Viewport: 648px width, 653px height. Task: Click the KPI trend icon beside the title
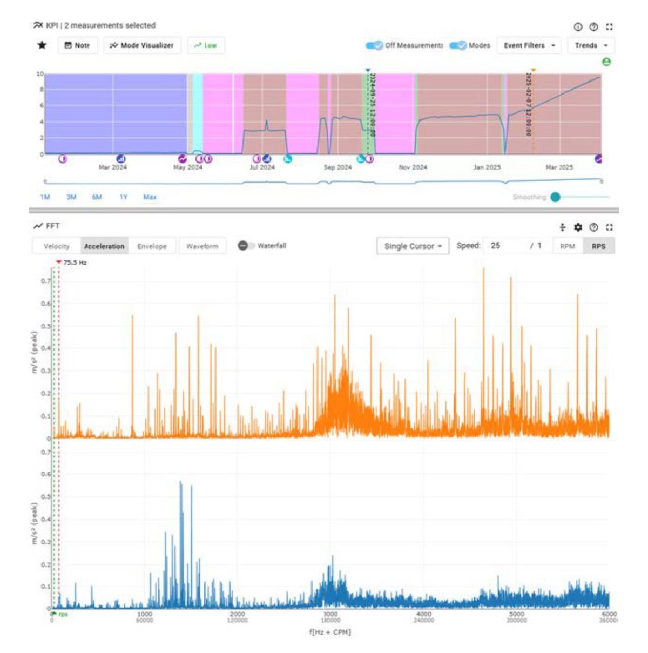(38, 25)
